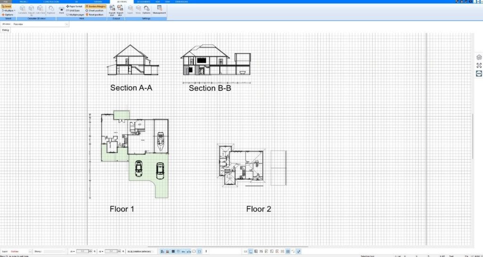Switch to the Construction ribbon tab
The image size is (483, 257).
pos(51,2)
